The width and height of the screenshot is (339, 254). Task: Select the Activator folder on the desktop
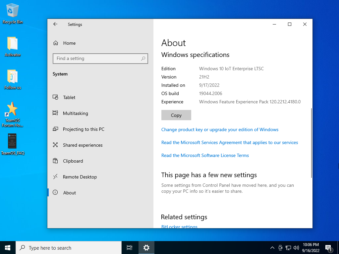[13, 47]
